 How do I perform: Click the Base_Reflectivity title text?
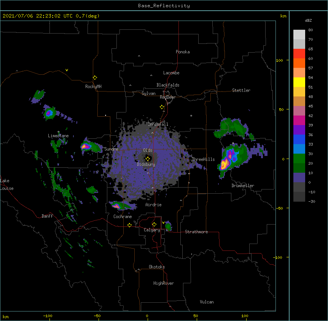(x=164, y=6)
